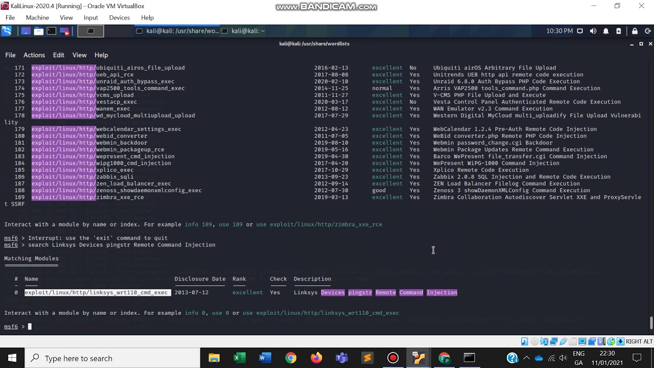
Task: Open VirtualBox Input menu
Action: 91,17
